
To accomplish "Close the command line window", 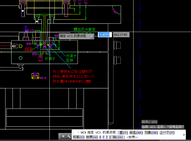I will [63, 136].
